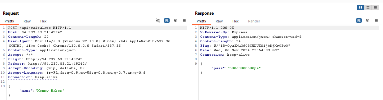Click the request Content-Type: application/json header
The image size is (383, 100).
tap(42, 50)
